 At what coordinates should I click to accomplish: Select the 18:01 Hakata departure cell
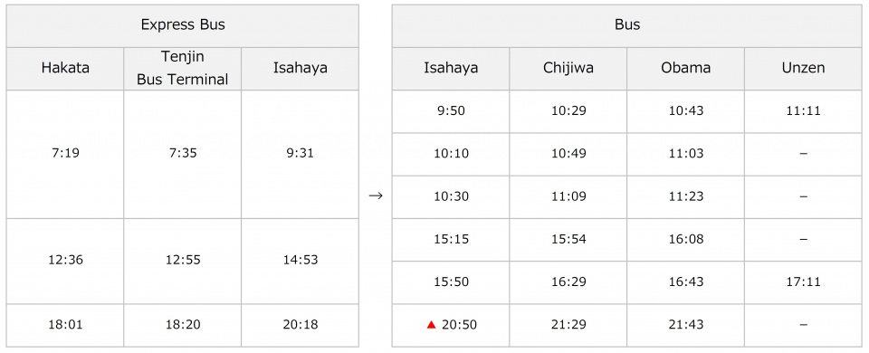pyautogui.click(x=65, y=325)
